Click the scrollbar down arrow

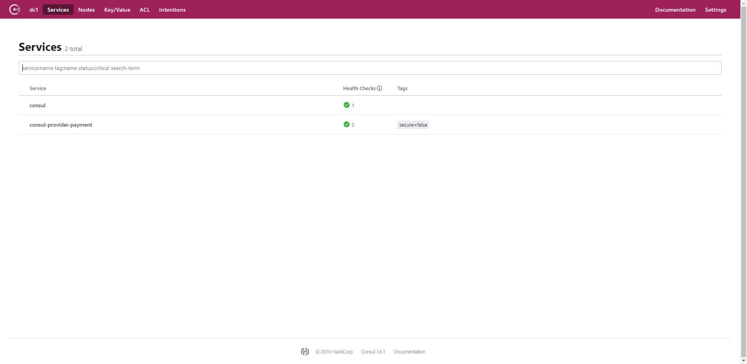point(743,361)
